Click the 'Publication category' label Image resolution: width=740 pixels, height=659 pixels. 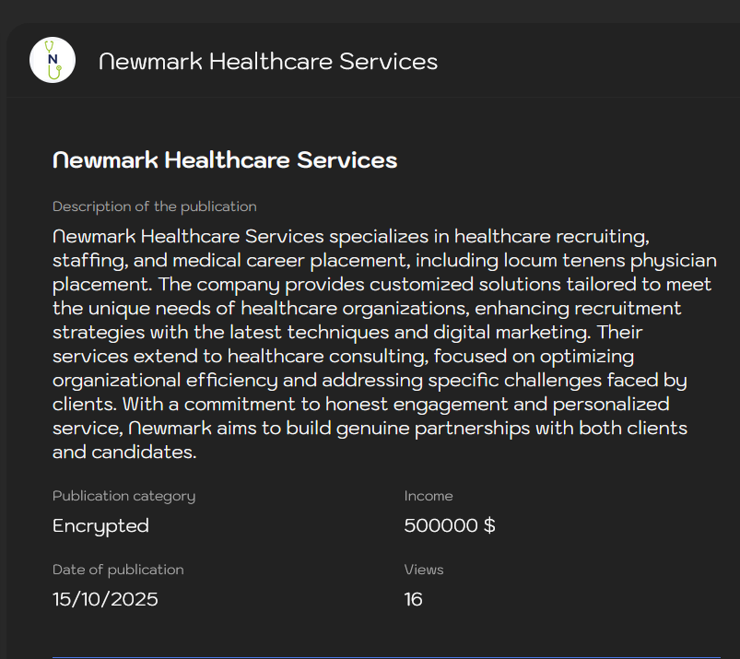pos(123,496)
